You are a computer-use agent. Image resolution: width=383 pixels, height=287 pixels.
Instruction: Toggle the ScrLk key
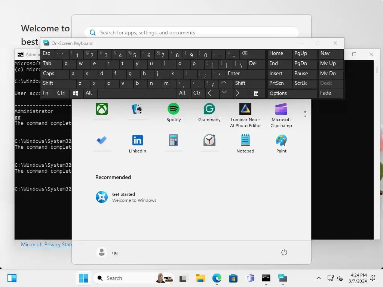pos(304,83)
